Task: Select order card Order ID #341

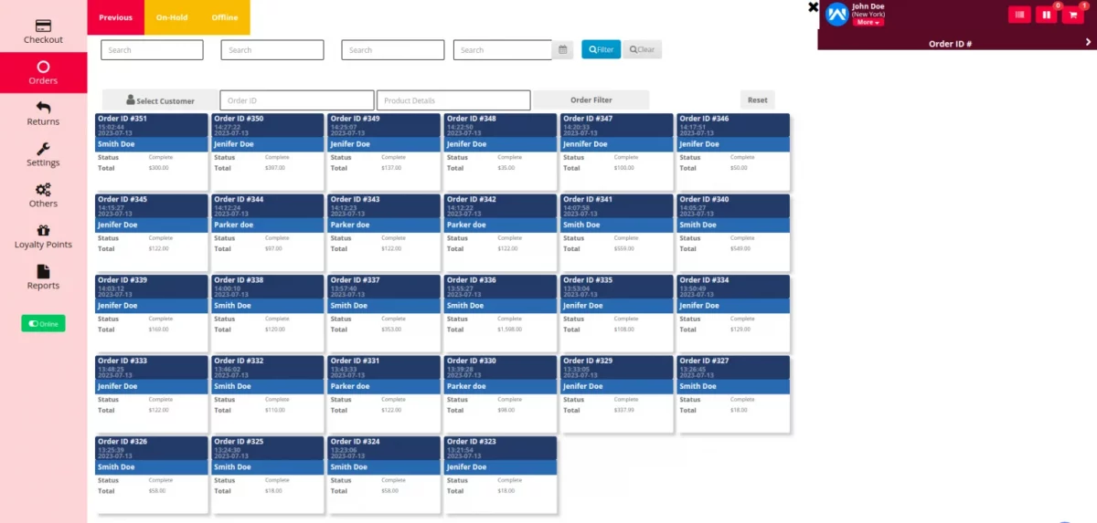Action: [x=617, y=232]
